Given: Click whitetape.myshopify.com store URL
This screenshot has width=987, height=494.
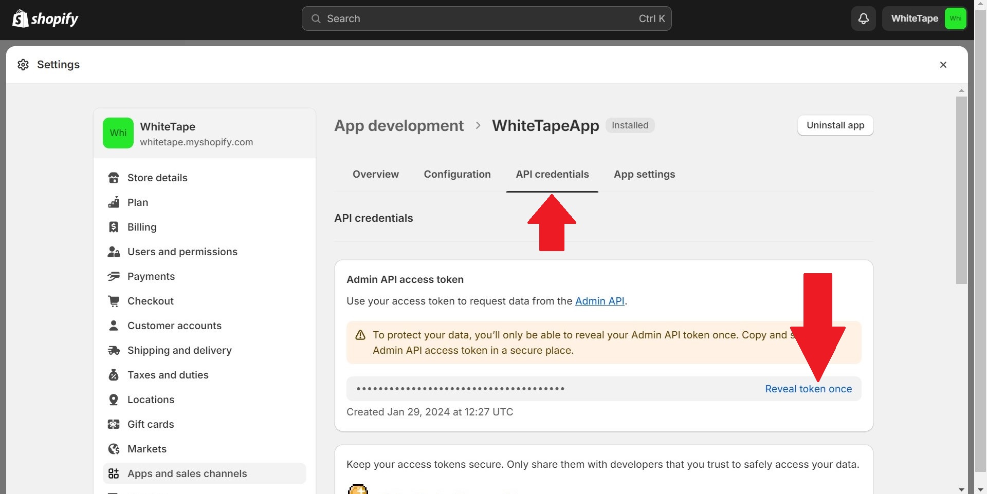Looking at the screenshot, I should pos(196,142).
